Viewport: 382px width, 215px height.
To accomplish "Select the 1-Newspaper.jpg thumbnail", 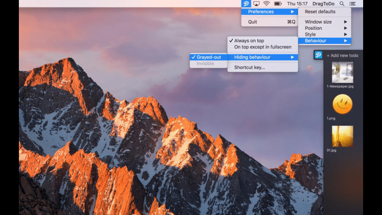I will (x=342, y=72).
